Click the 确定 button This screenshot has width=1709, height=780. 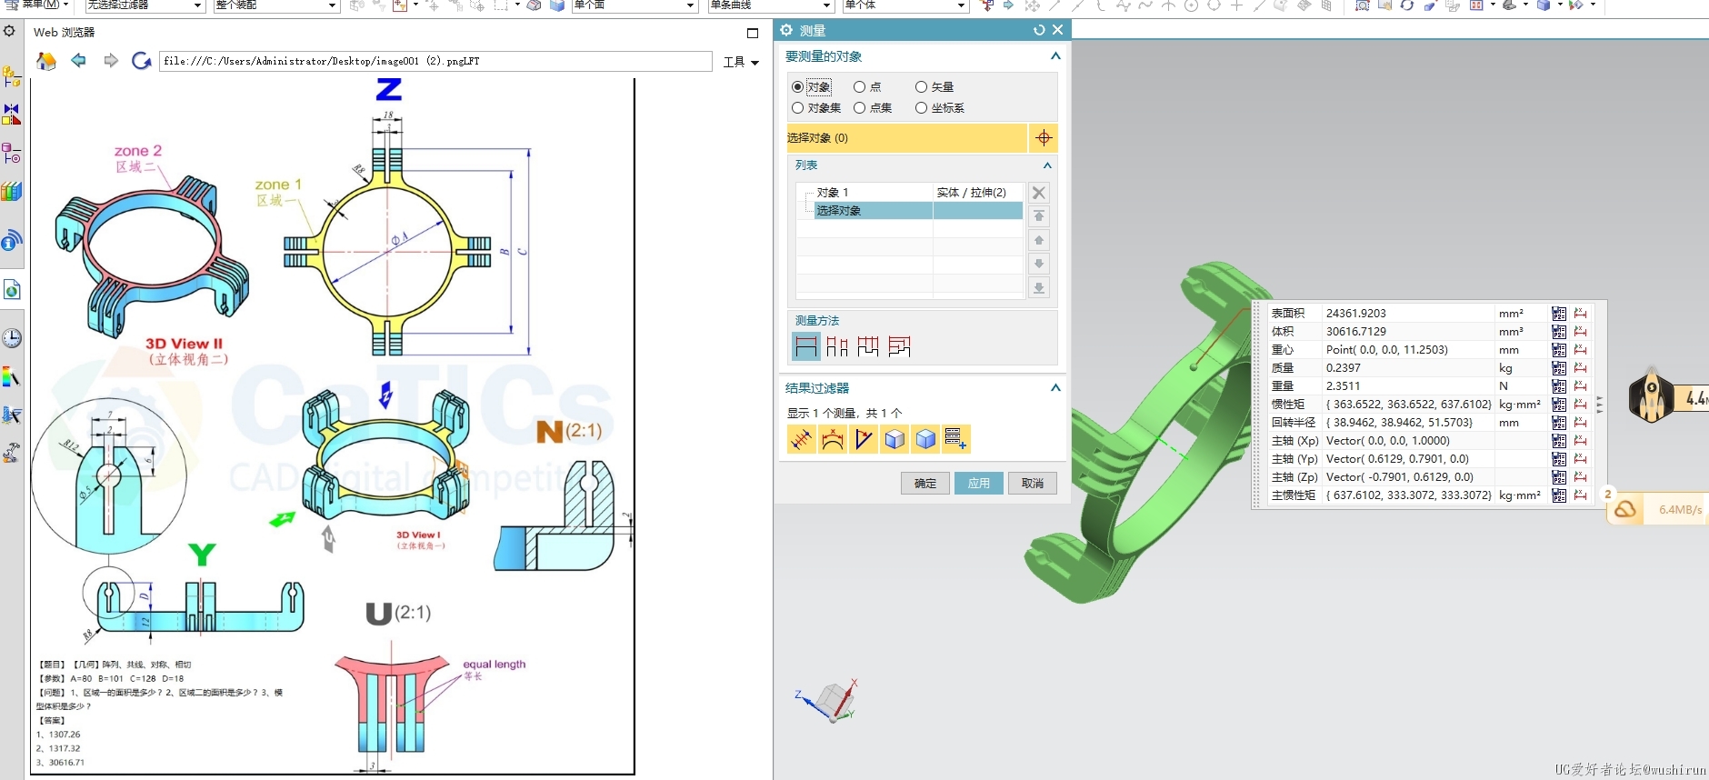tap(925, 483)
